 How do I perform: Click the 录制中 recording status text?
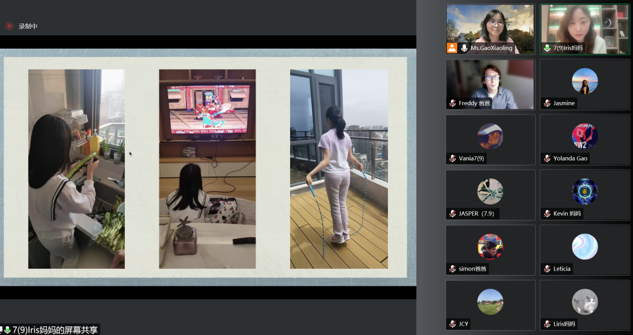pyautogui.click(x=28, y=26)
